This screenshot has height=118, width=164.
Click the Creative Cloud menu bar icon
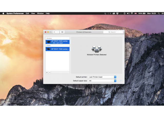[114, 13]
